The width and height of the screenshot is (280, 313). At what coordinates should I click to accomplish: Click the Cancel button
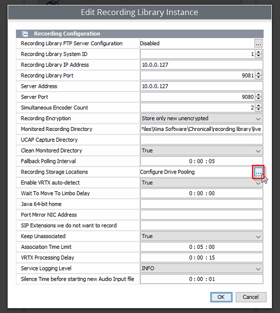pos(251,297)
